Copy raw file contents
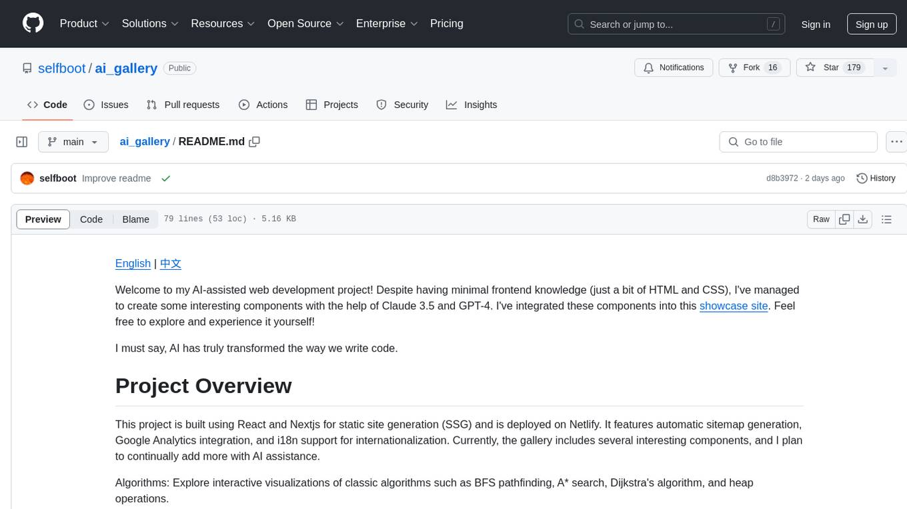The width and height of the screenshot is (907, 509). click(x=844, y=219)
